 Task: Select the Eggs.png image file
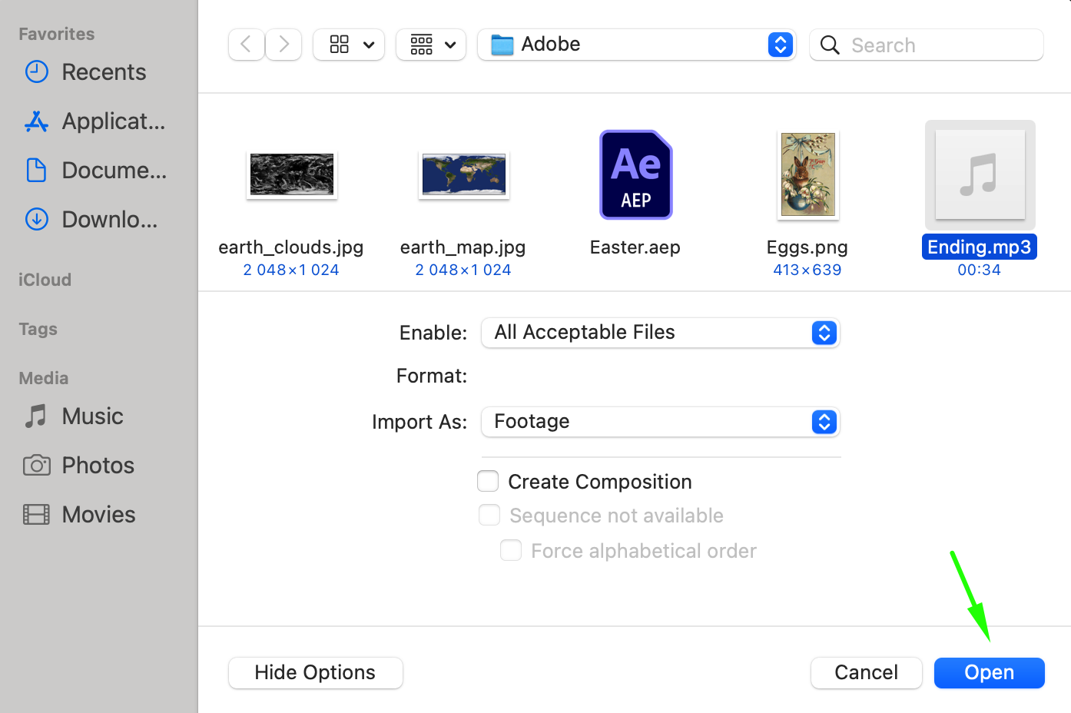[x=807, y=174]
